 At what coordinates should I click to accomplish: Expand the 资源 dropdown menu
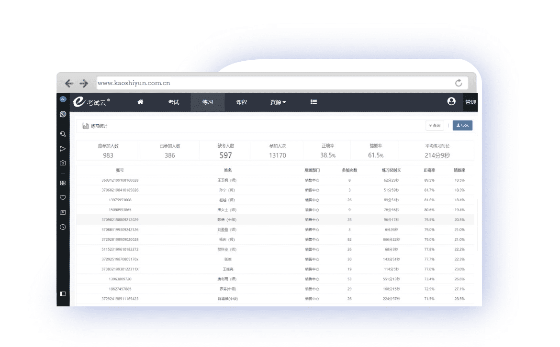pos(278,102)
